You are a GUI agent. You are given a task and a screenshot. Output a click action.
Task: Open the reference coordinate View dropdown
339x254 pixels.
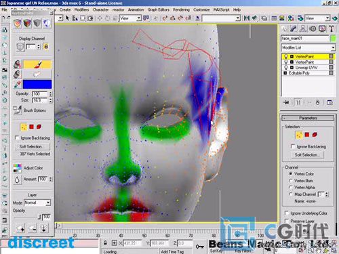pyautogui.click(x=130, y=18)
